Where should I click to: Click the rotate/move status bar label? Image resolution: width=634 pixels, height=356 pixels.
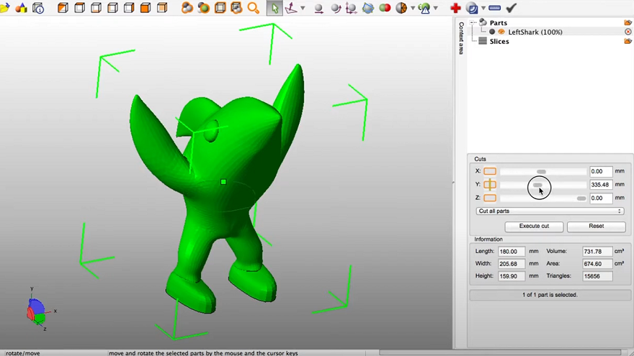(22, 353)
